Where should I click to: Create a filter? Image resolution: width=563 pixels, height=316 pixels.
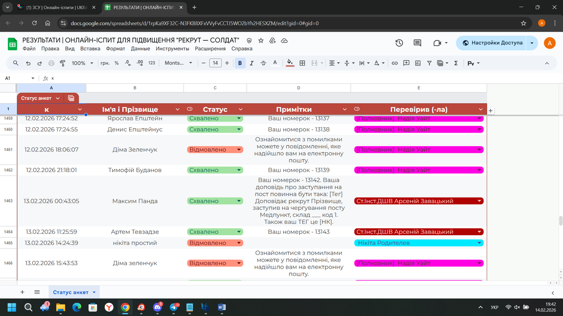(x=429, y=63)
